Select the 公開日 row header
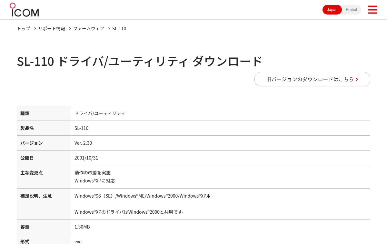The image size is (387, 244). point(44,158)
